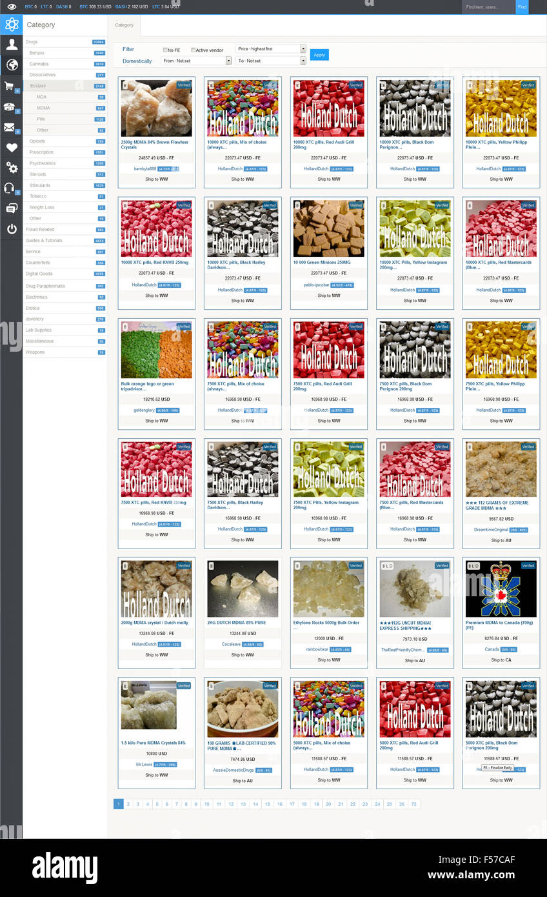Click vendor name goldenglory

click(143, 410)
